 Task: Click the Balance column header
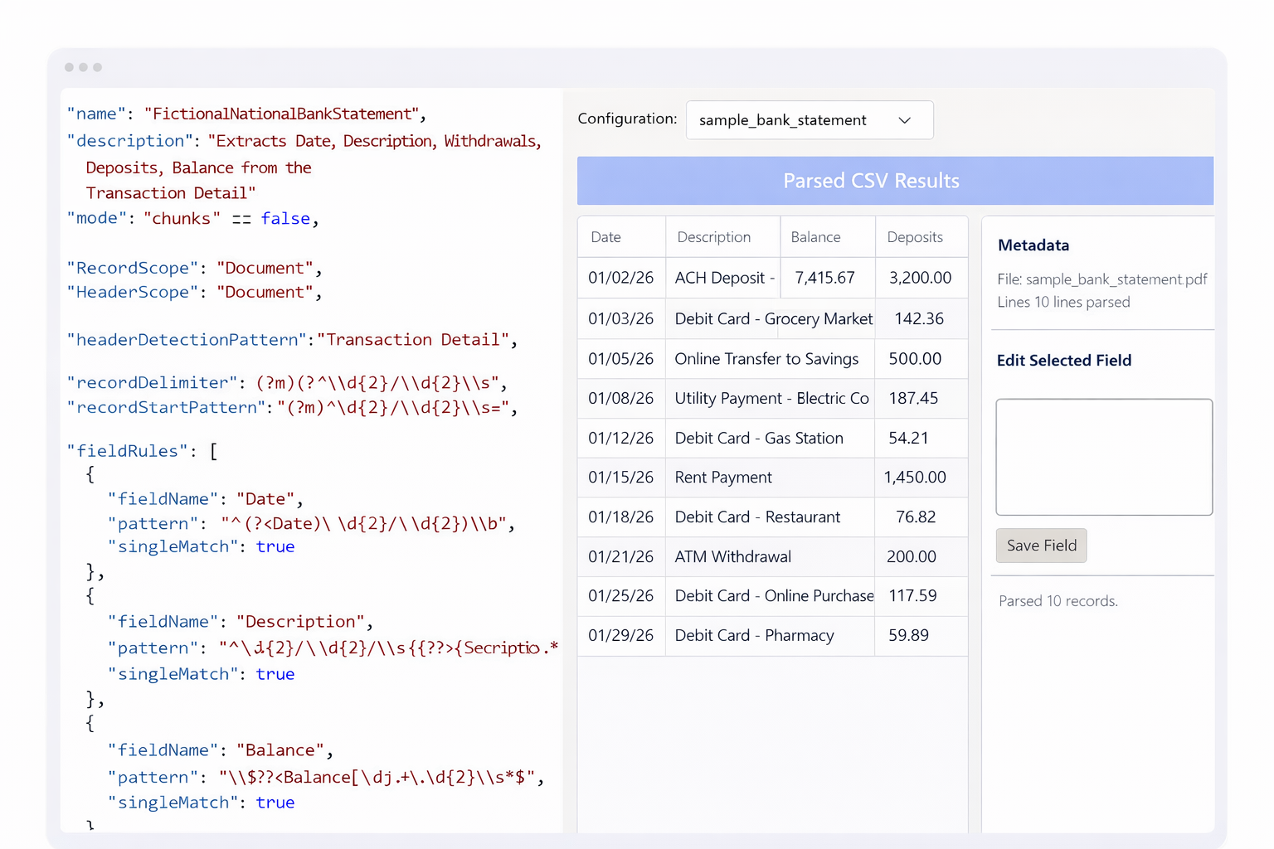(815, 237)
